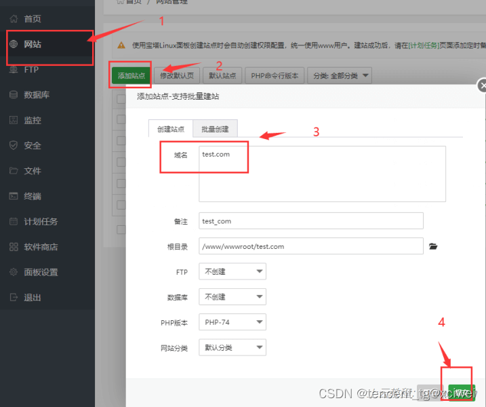Click the calendar icon beside 计划任务
Image resolution: width=486 pixels, height=407 pixels.
coord(14,221)
